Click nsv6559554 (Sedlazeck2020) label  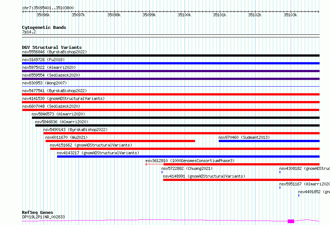(x=51, y=75)
